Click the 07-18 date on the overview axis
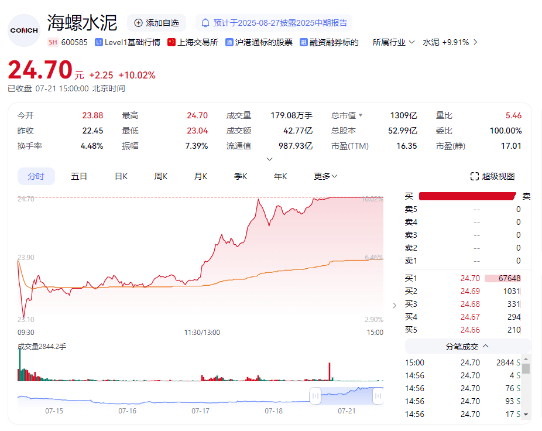This screenshot has width=542, height=431. pyautogui.click(x=273, y=411)
